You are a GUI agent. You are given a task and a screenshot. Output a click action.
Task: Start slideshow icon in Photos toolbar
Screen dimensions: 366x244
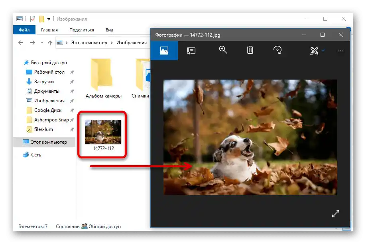pos(191,50)
